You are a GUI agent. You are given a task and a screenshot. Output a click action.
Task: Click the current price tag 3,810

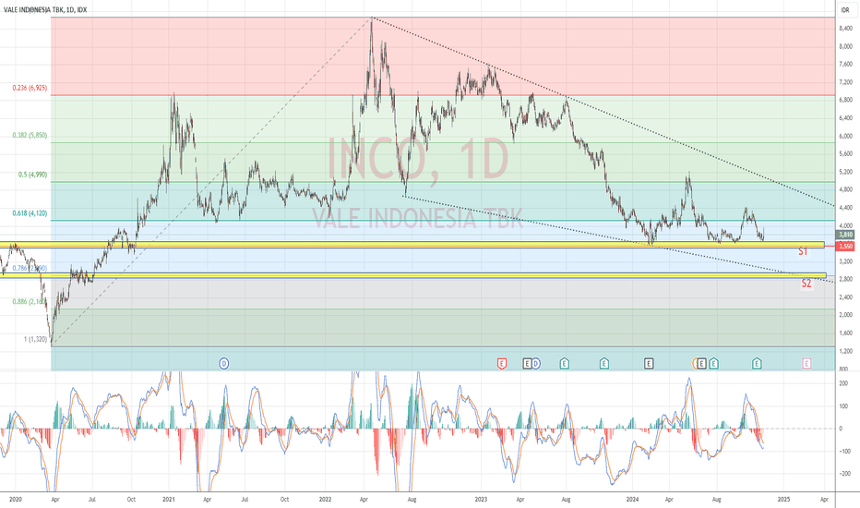pos(845,235)
